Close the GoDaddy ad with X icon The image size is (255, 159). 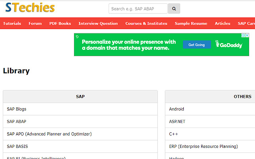click(x=247, y=36)
